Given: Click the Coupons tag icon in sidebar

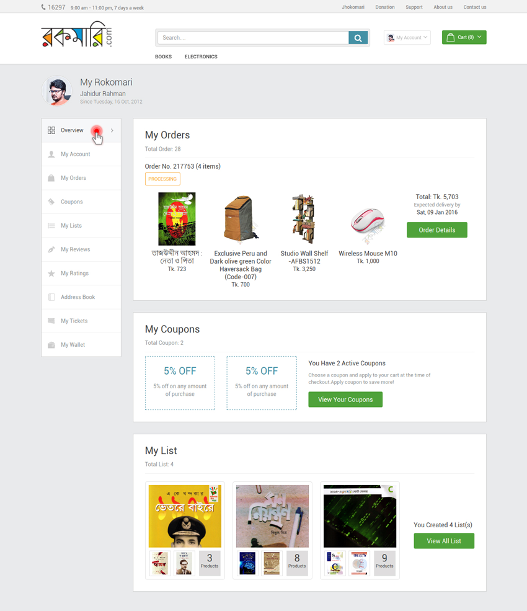Looking at the screenshot, I should click(51, 202).
